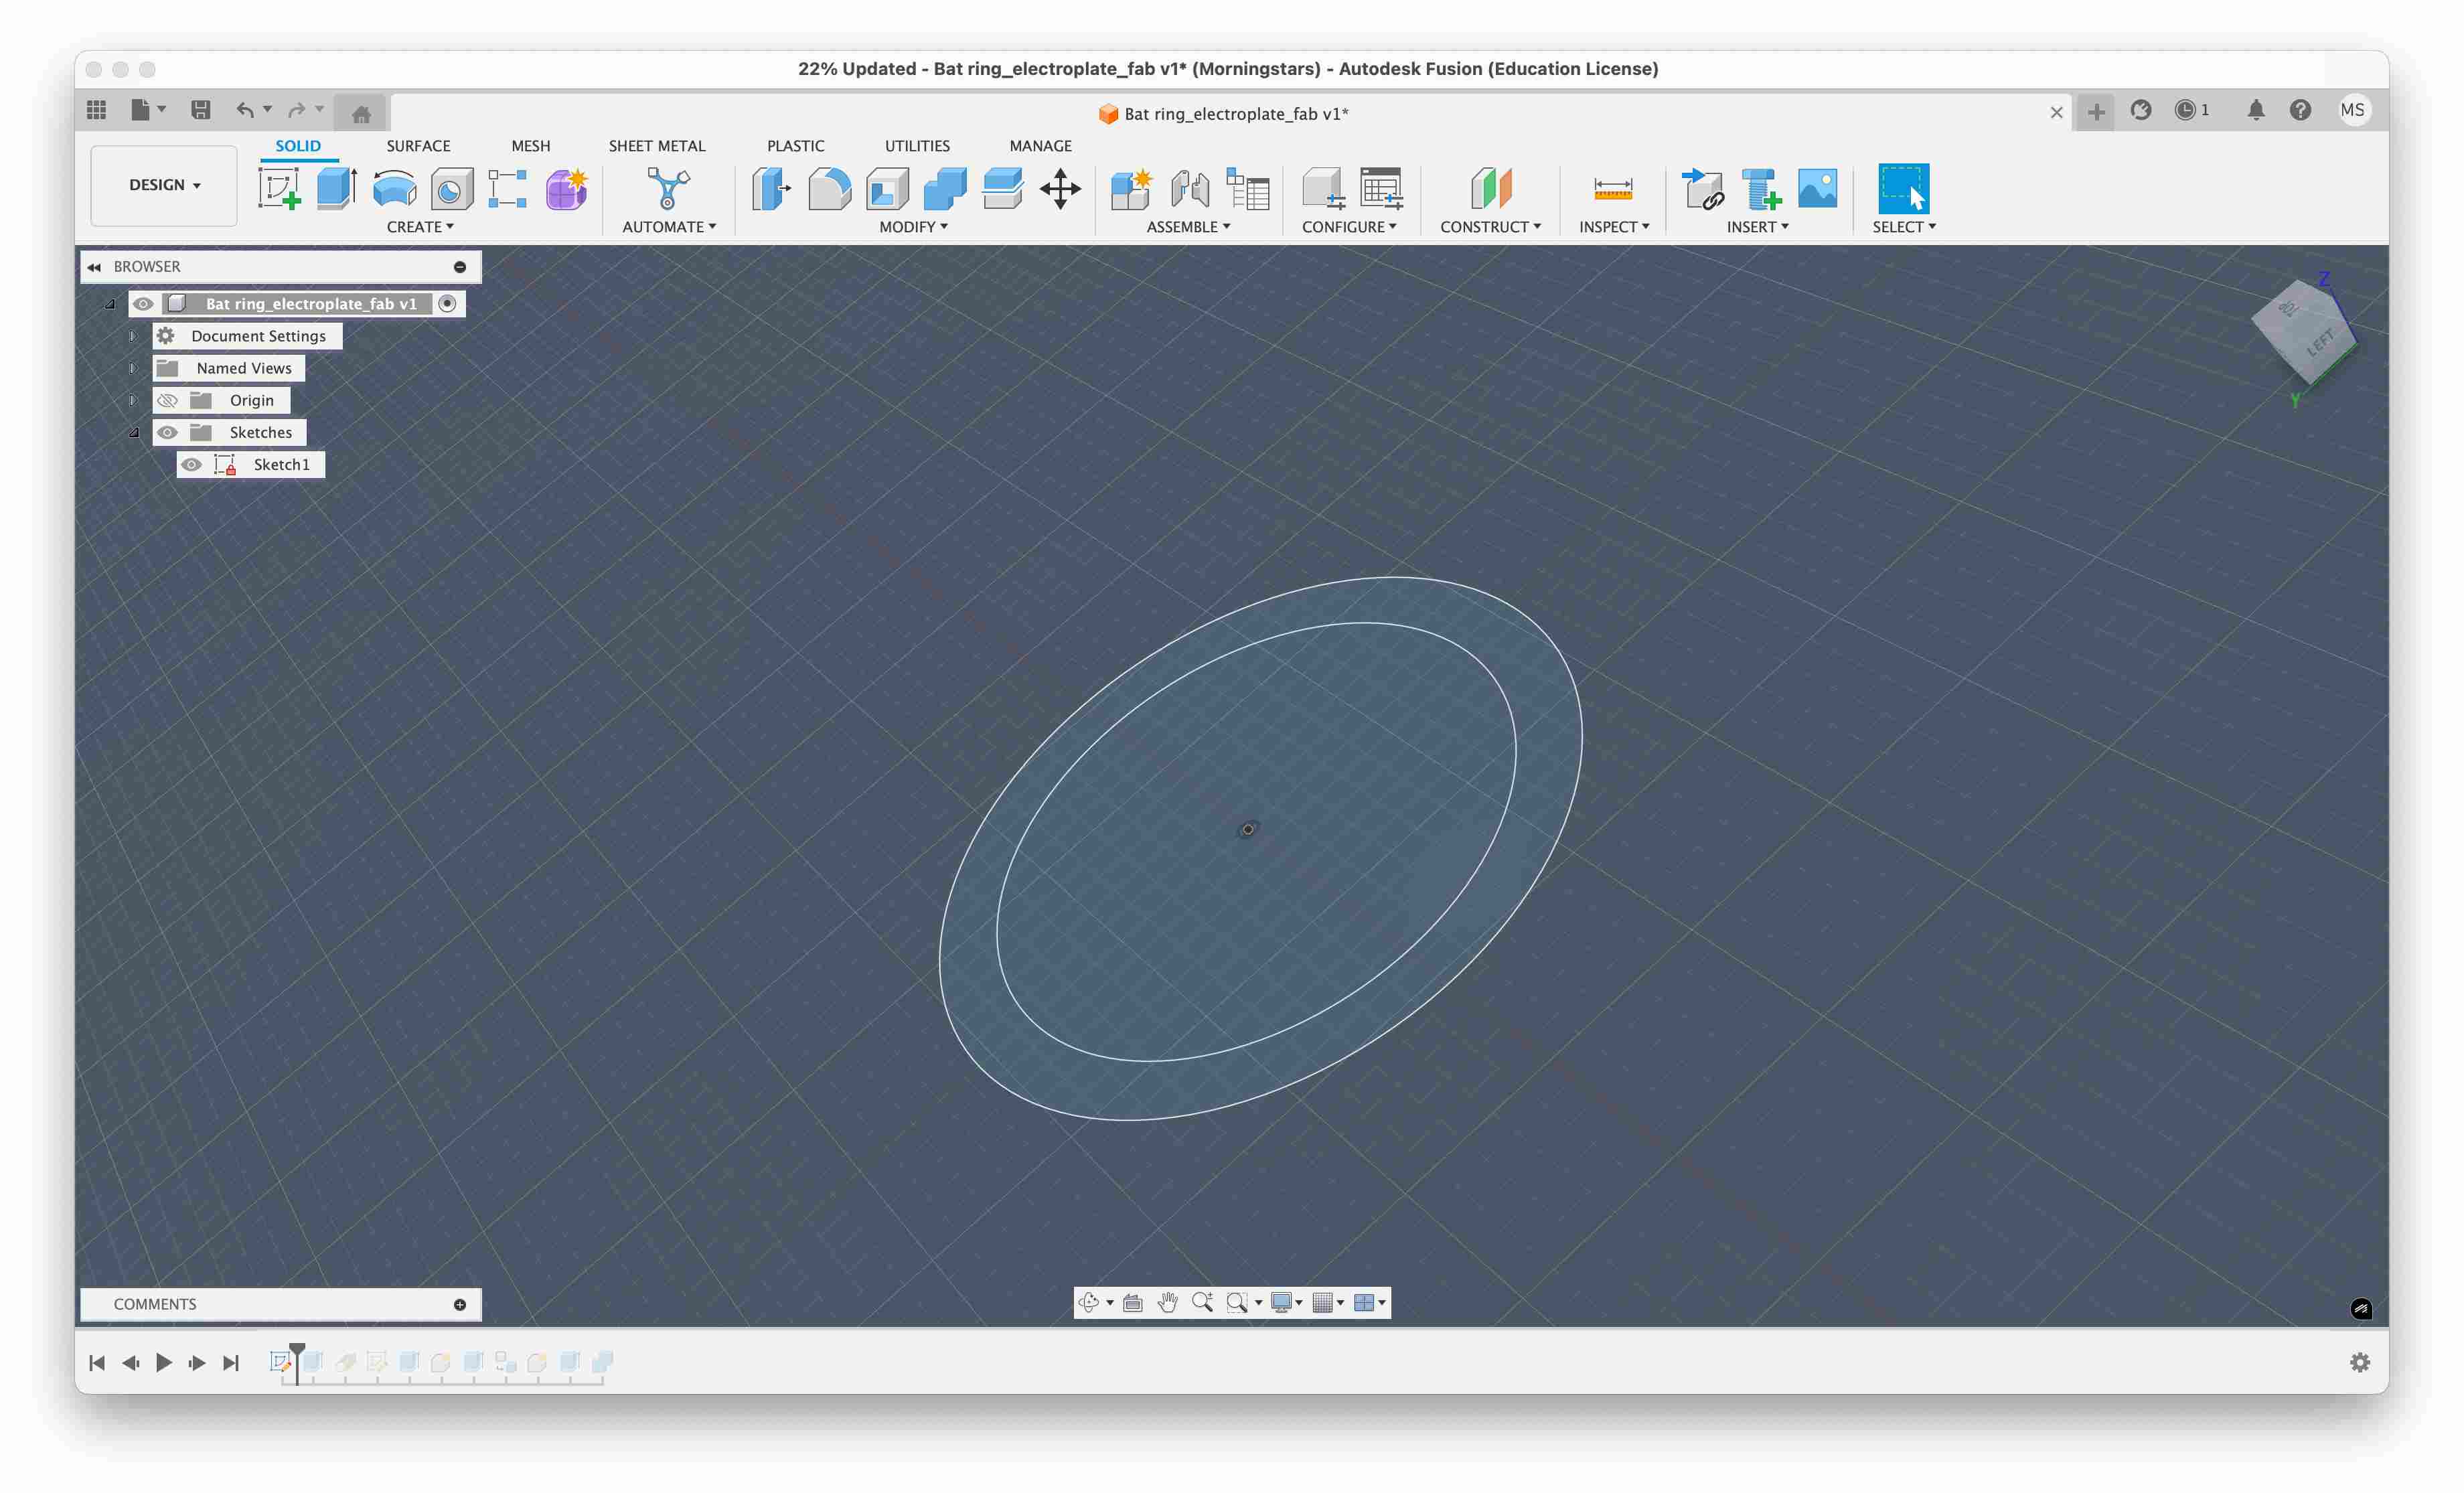Select the Revolve tool

pos(394,188)
